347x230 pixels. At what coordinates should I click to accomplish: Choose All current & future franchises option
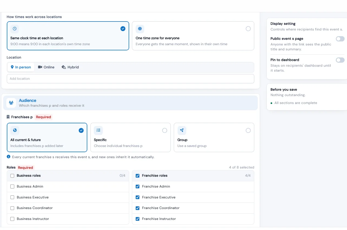point(47,137)
